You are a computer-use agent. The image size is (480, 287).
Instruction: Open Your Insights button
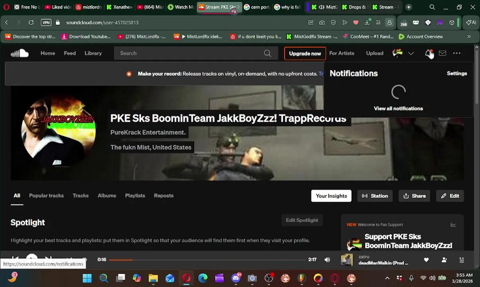coord(331,196)
